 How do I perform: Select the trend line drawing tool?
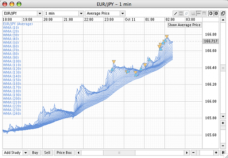pyautogui.click(x=175, y=14)
